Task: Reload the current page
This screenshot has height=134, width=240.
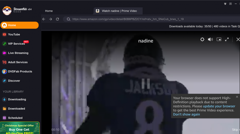Action: [x=57, y=19]
